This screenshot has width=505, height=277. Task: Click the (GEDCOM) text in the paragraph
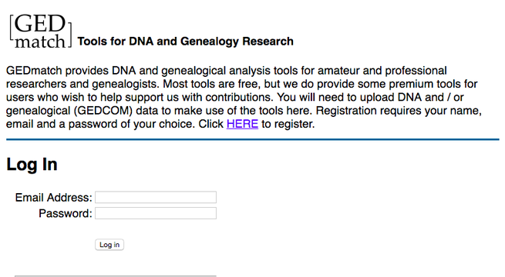tap(103, 111)
